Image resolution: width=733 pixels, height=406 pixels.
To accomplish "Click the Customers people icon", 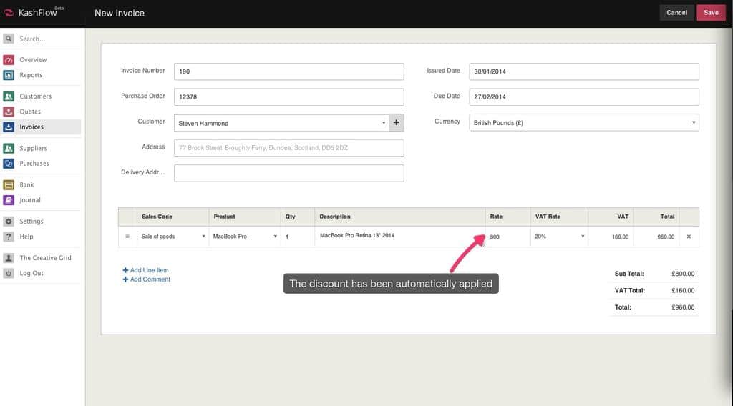I will tap(9, 96).
